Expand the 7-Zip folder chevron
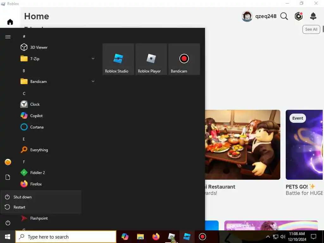 93,59
